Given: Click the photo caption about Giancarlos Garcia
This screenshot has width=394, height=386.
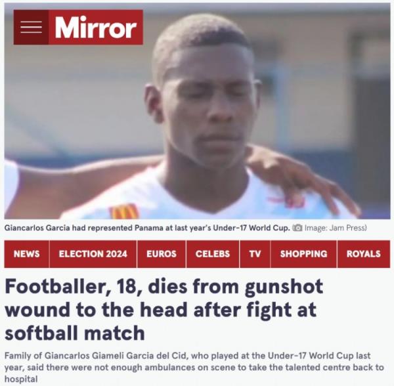Looking at the screenshot, I should 147,228.
